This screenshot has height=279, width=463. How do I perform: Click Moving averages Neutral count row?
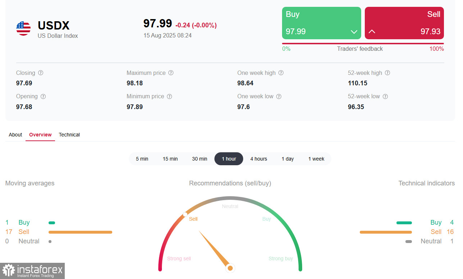click(28, 241)
